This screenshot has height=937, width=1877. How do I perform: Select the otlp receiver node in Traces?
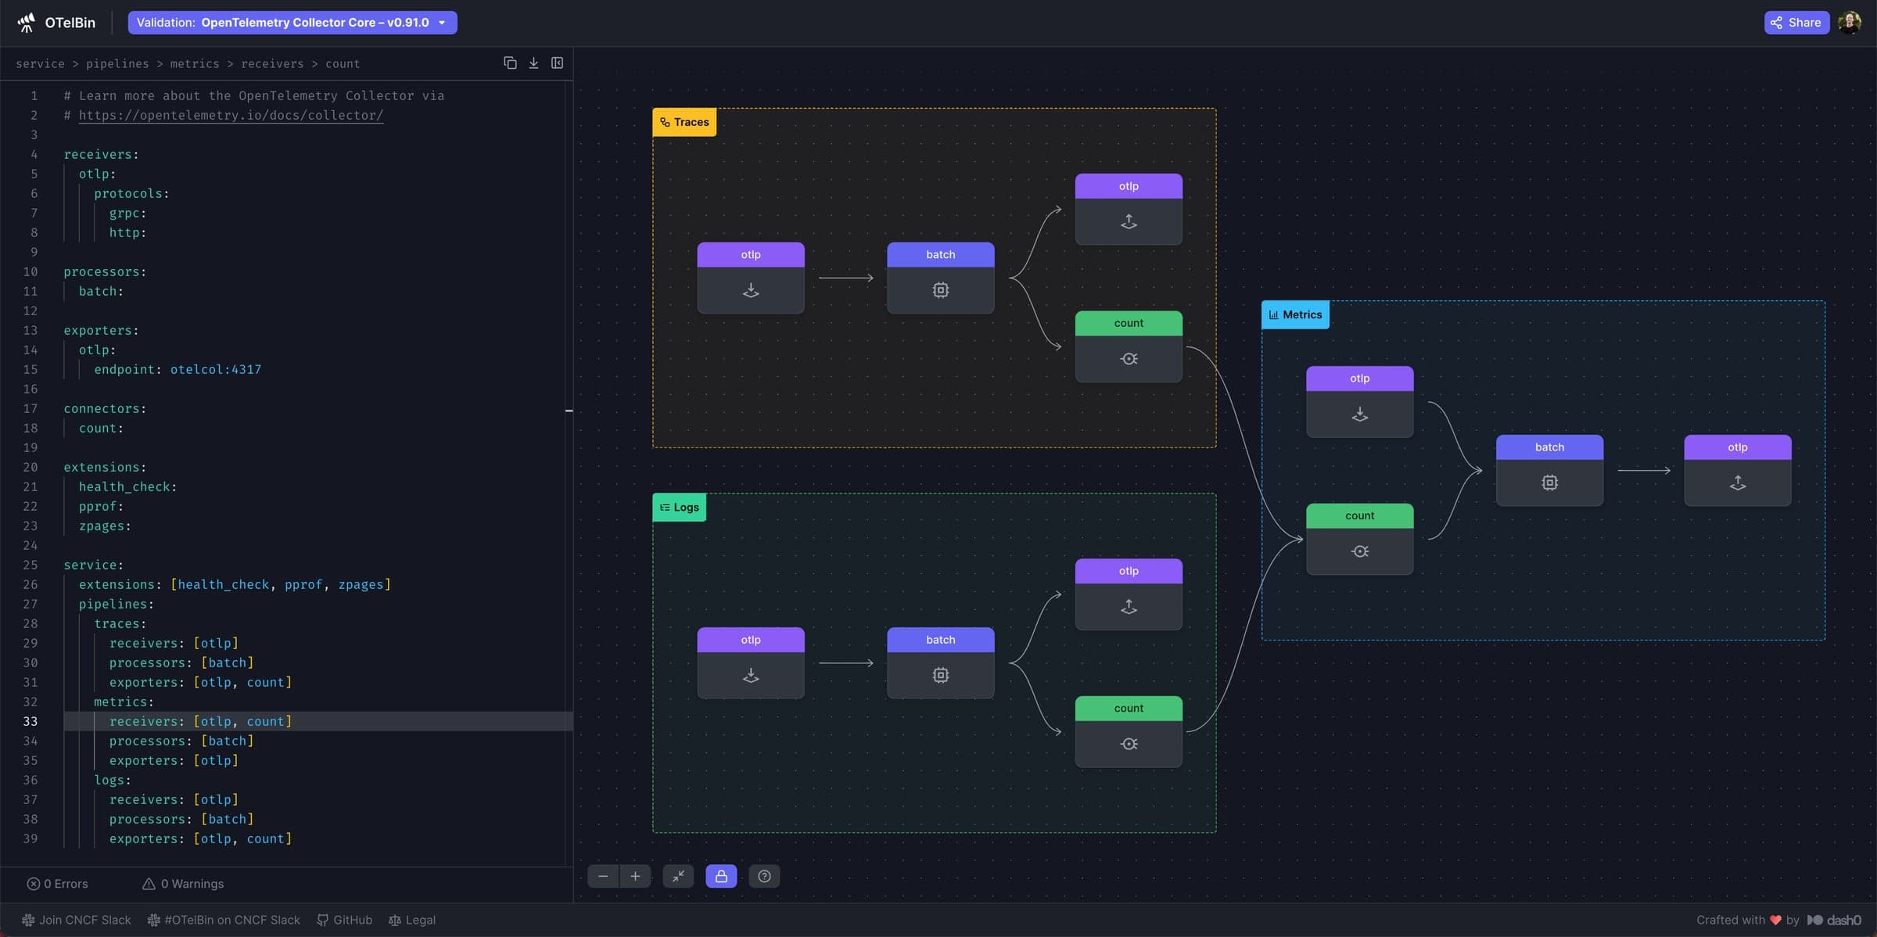coord(751,278)
